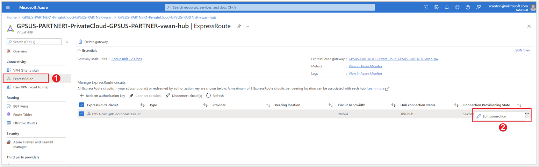The image size is (539, 167).
Task: Open the ellipsis menu beside the blade title
Action: coord(247,26)
